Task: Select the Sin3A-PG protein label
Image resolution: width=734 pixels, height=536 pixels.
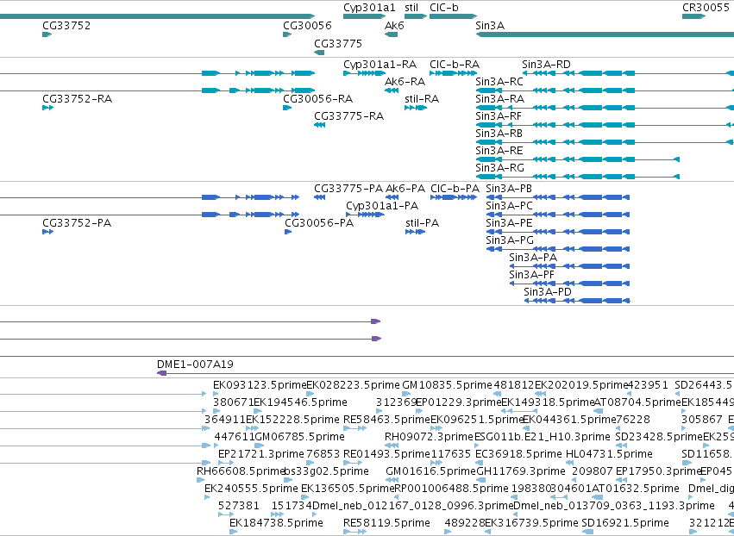Action: [x=509, y=240]
